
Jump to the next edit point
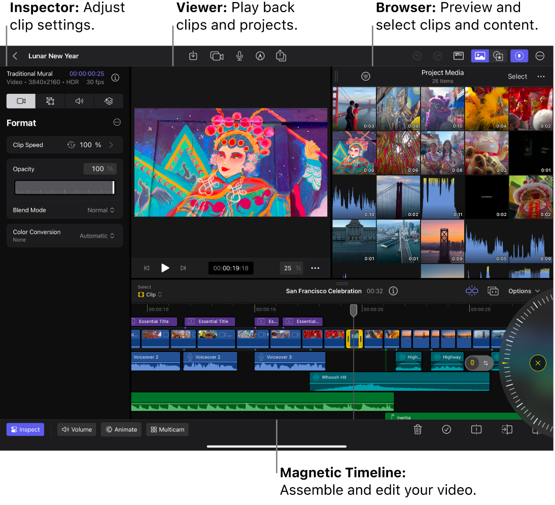pyautogui.click(x=183, y=268)
